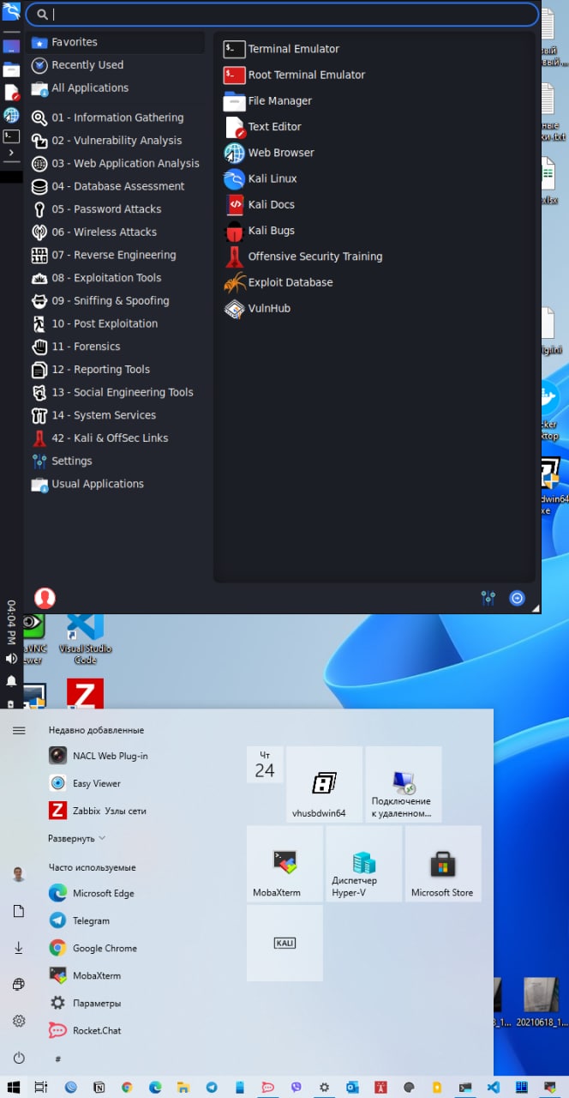
Task: Open the calendar tile showing Чт 24
Action: 265,764
